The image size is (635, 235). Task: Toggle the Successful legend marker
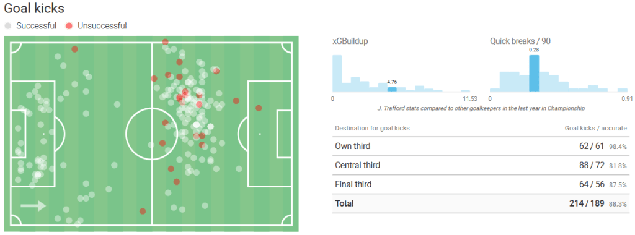(7, 26)
